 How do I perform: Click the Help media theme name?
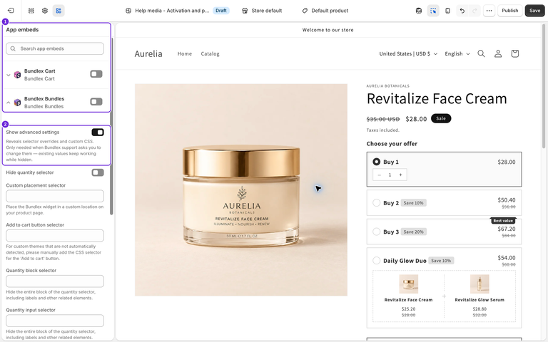click(x=172, y=11)
